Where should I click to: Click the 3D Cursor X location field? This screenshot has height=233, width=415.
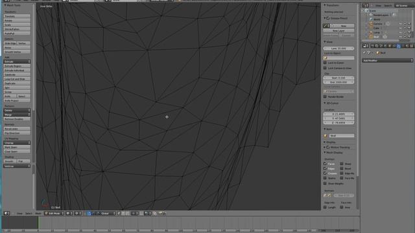coord(338,114)
